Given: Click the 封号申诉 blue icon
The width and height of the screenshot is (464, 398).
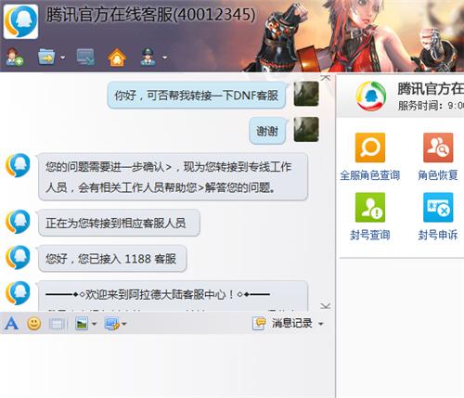Looking at the screenshot, I should pyautogui.click(x=438, y=208).
